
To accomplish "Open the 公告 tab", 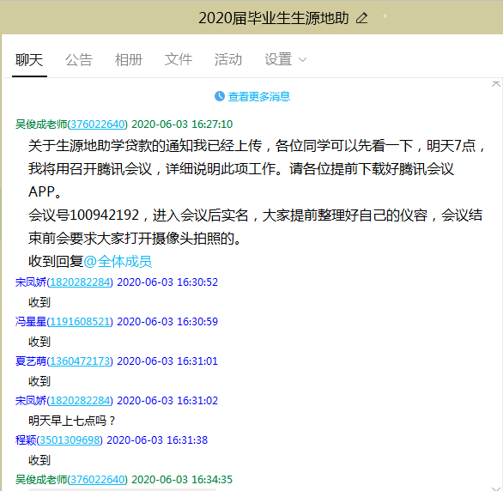I will pos(79,60).
